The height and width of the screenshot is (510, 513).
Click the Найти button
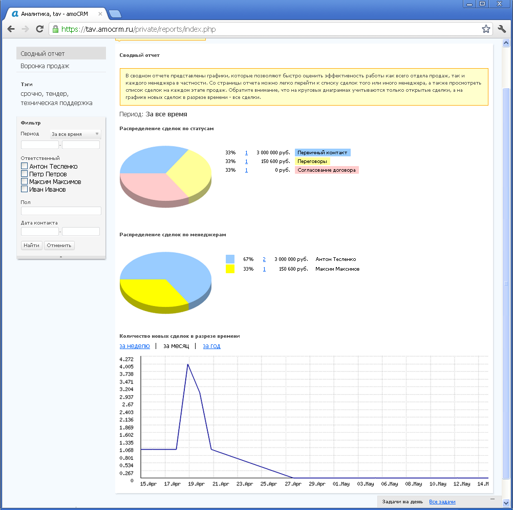pos(31,245)
